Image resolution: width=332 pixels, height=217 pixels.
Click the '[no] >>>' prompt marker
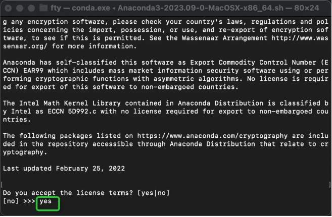19,201
